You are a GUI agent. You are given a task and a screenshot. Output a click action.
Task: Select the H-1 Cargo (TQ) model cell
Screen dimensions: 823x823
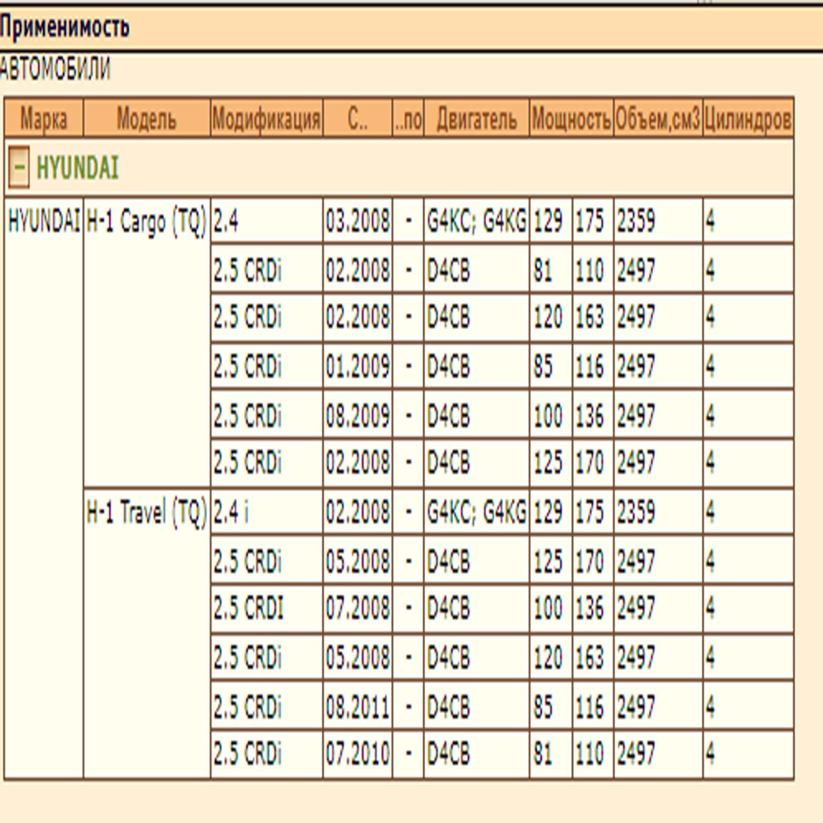click(147, 342)
